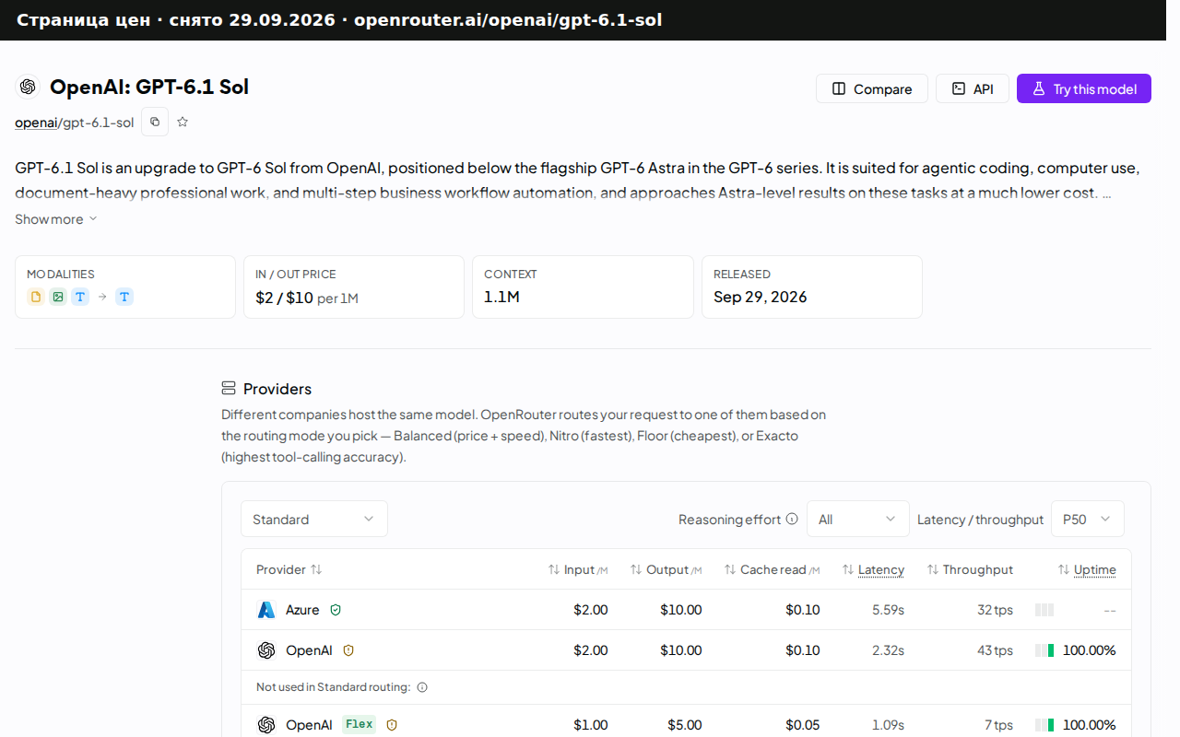Open the P50 latency percentile dropdown
This screenshot has height=737, width=1180.
coord(1088,519)
